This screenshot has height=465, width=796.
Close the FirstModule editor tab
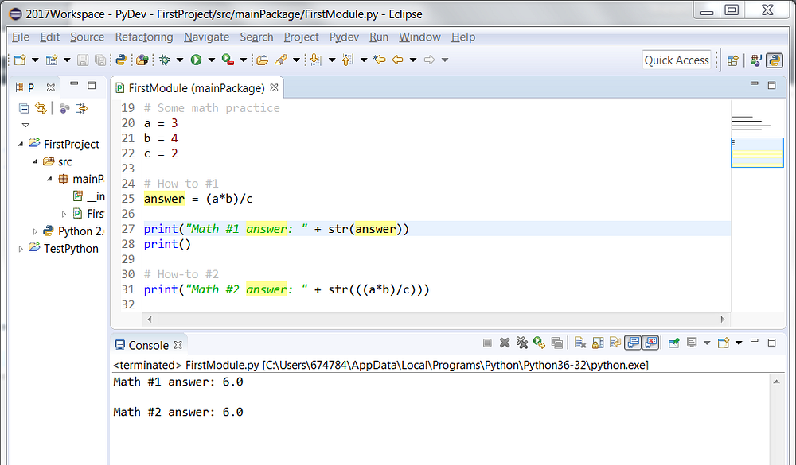[274, 87]
